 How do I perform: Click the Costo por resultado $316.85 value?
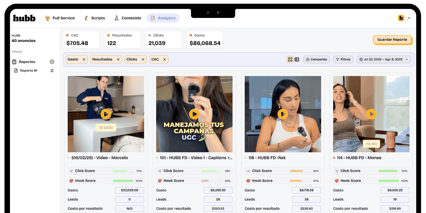[395, 209]
